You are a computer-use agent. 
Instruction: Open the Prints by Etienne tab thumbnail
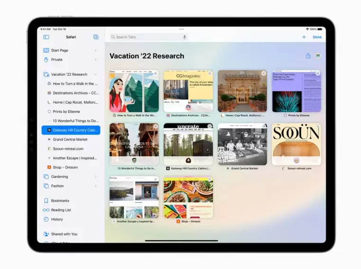coord(296,91)
